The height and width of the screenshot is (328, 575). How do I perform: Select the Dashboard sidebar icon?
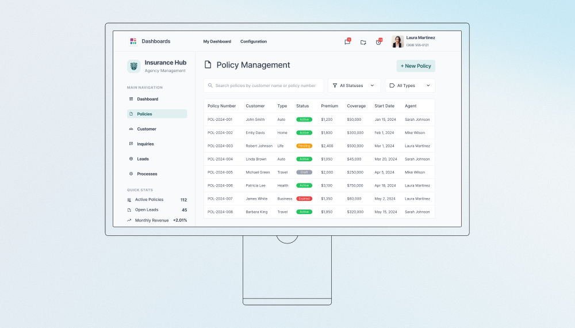coord(131,99)
